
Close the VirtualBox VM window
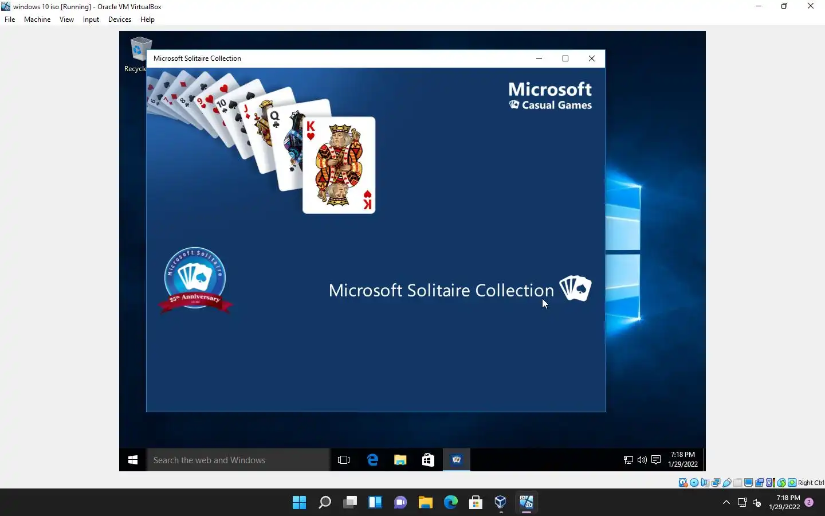click(811, 6)
